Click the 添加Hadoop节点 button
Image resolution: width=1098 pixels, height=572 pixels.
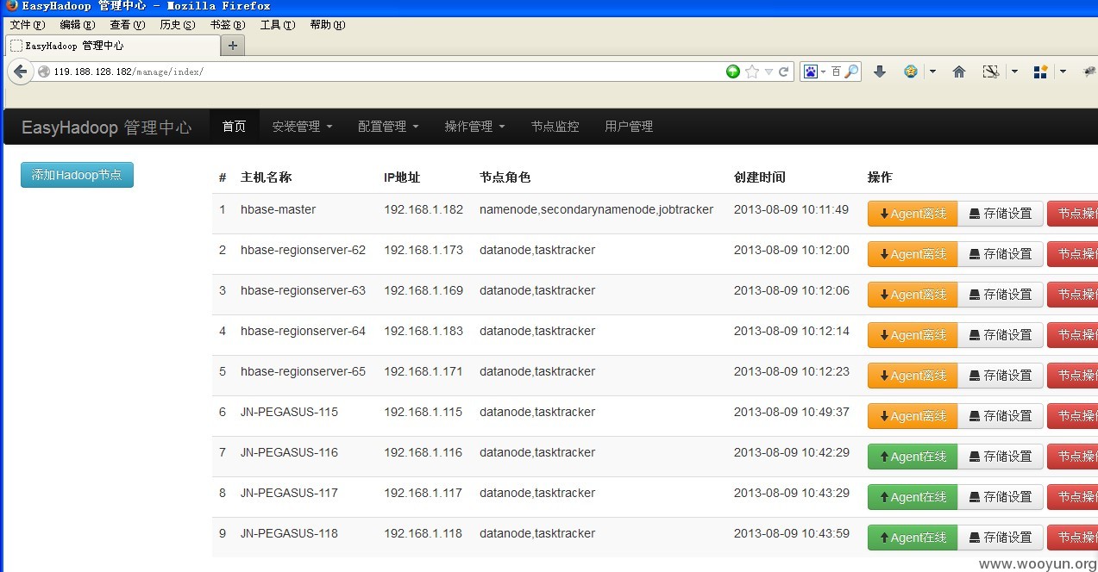coord(77,175)
